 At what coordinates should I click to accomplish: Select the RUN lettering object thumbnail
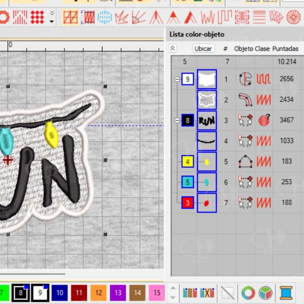click(x=206, y=121)
